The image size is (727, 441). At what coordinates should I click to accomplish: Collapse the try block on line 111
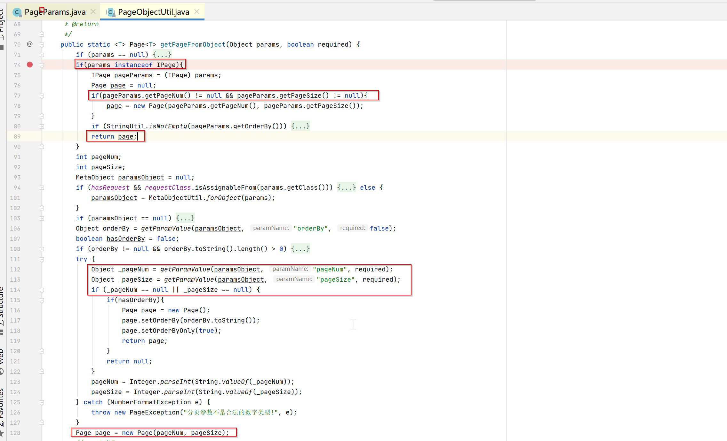tap(42, 259)
